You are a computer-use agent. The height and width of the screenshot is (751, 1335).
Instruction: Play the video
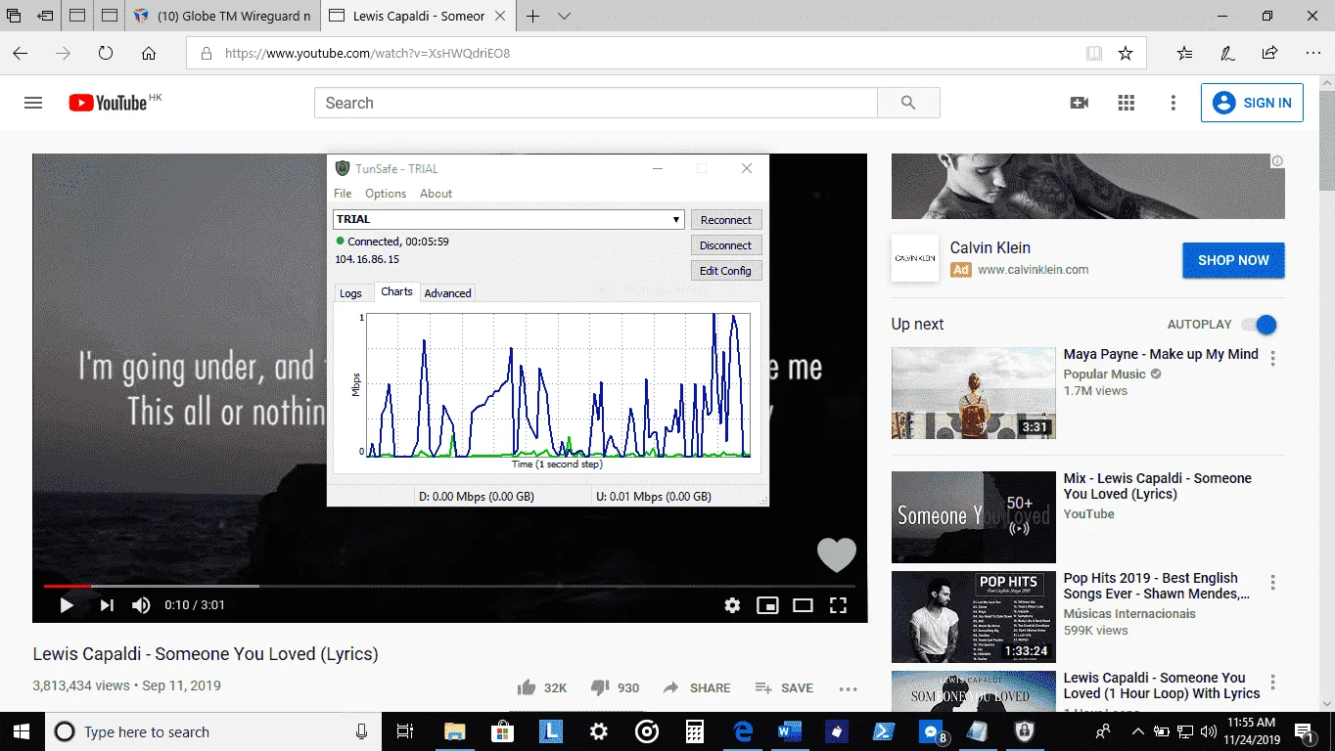pos(67,605)
